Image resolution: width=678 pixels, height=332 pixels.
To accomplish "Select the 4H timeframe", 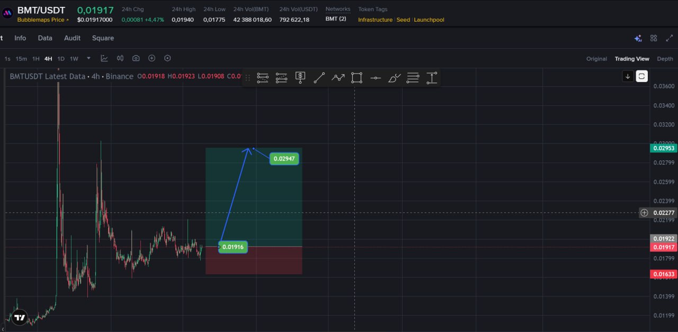I will (48, 59).
